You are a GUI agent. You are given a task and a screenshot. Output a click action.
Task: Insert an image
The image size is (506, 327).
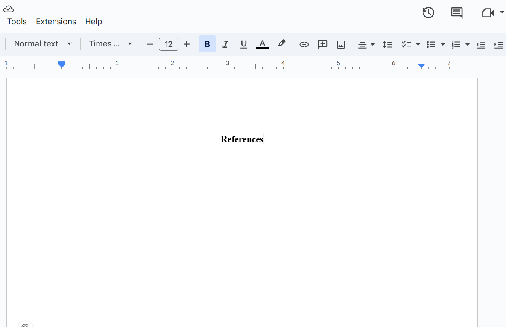[x=341, y=44]
